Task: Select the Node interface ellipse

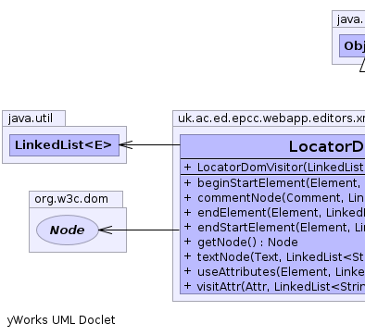Action: click(x=68, y=230)
